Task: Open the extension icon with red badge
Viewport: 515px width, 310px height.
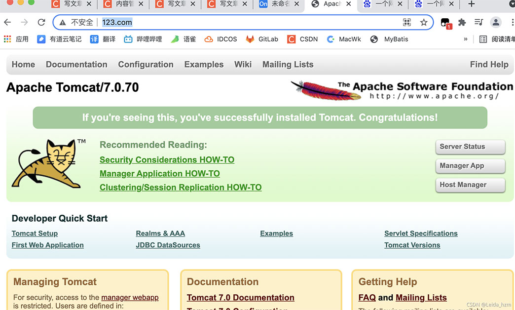Action: point(446,23)
